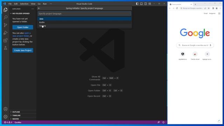Image resolution: width=224 pixels, height=126 pixels.
Task: Open the Chrome side panel icon
Action: pos(213,8)
